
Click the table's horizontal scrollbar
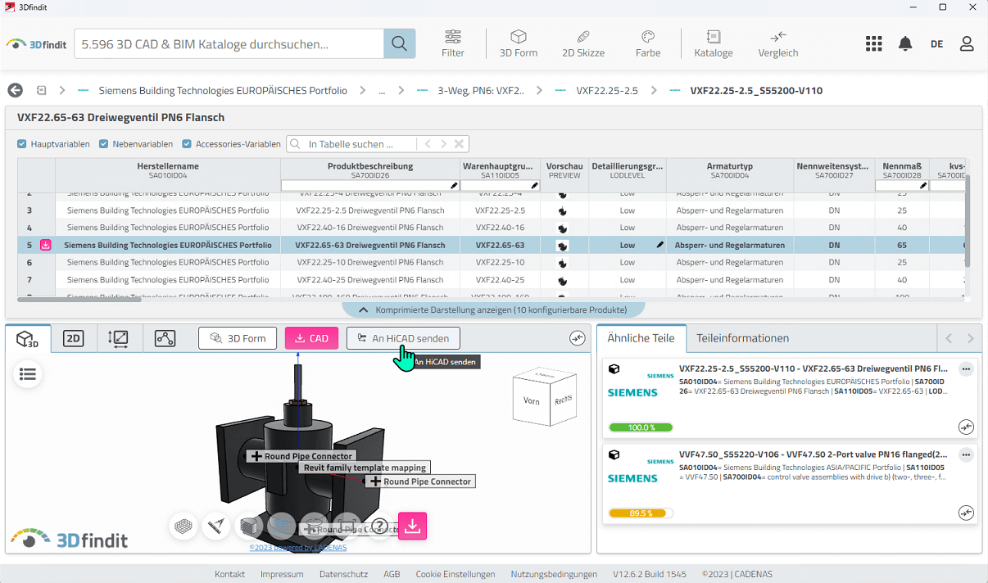point(79,300)
